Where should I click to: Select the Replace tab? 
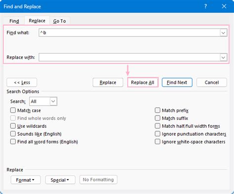click(x=37, y=21)
